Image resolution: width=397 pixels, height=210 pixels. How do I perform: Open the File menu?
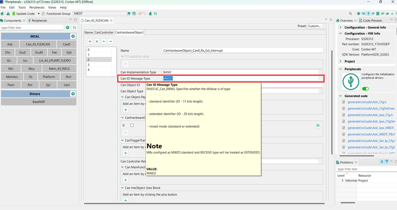click(x=3, y=8)
